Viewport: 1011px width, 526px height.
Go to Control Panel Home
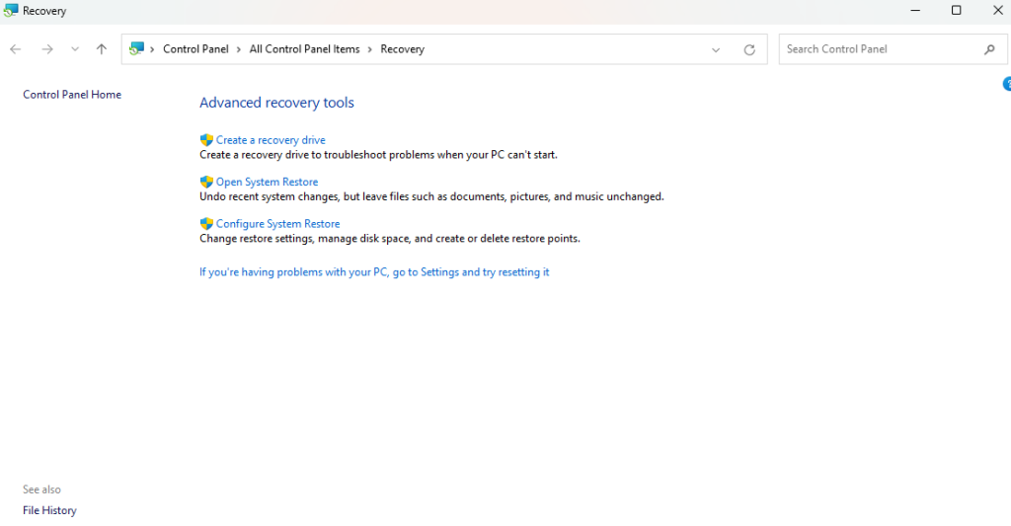72,95
